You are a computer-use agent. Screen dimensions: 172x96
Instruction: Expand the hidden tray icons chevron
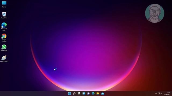[x=156, y=93]
